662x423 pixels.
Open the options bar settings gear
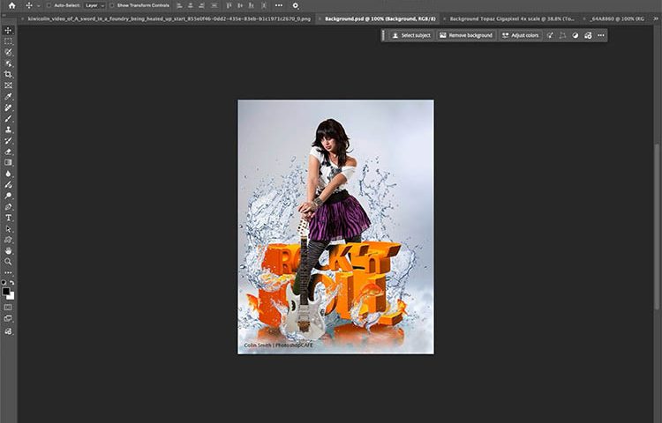click(295, 5)
